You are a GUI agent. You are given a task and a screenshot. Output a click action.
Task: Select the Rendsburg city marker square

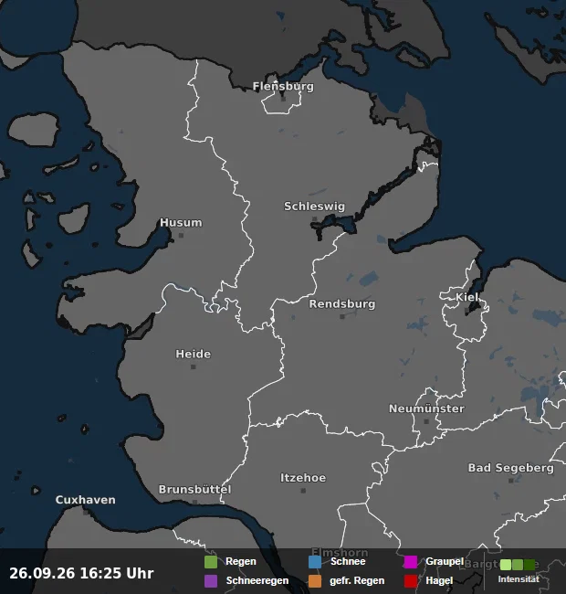point(342,317)
